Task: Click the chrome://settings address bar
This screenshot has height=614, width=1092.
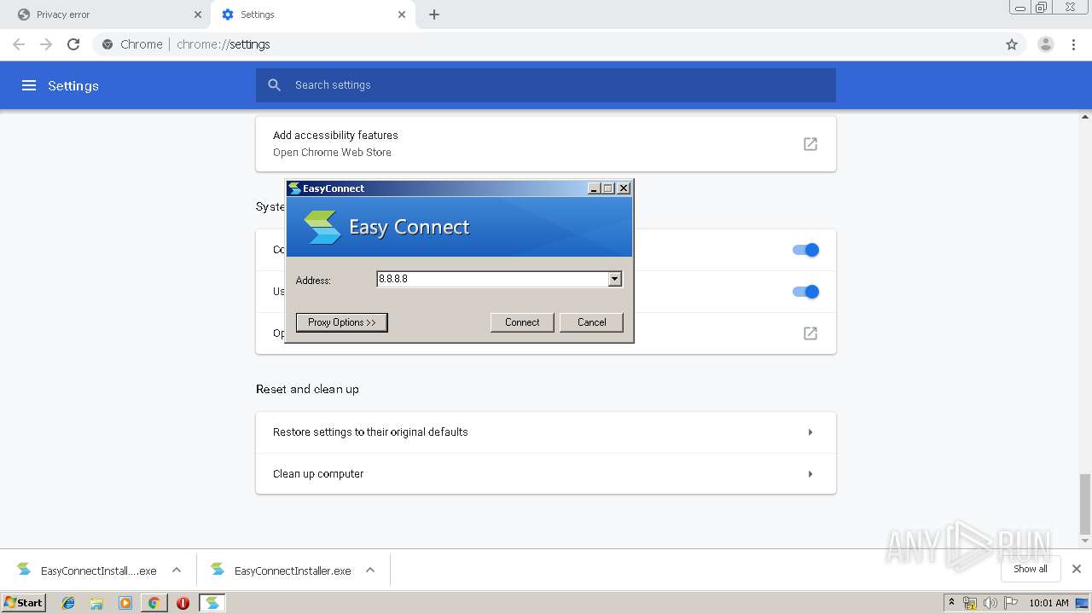Action: coord(546,44)
